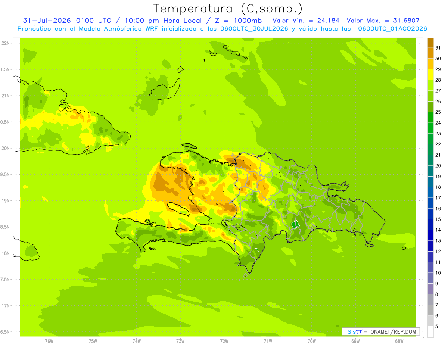Click the '18N' latitude axis label
The width and height of the screenshot is (448, 346).
pyautogui.click(x=6, y=253)
